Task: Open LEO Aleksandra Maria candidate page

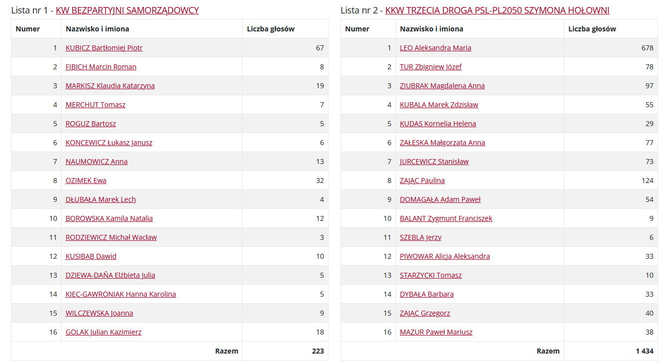Action: pos(435,48)
